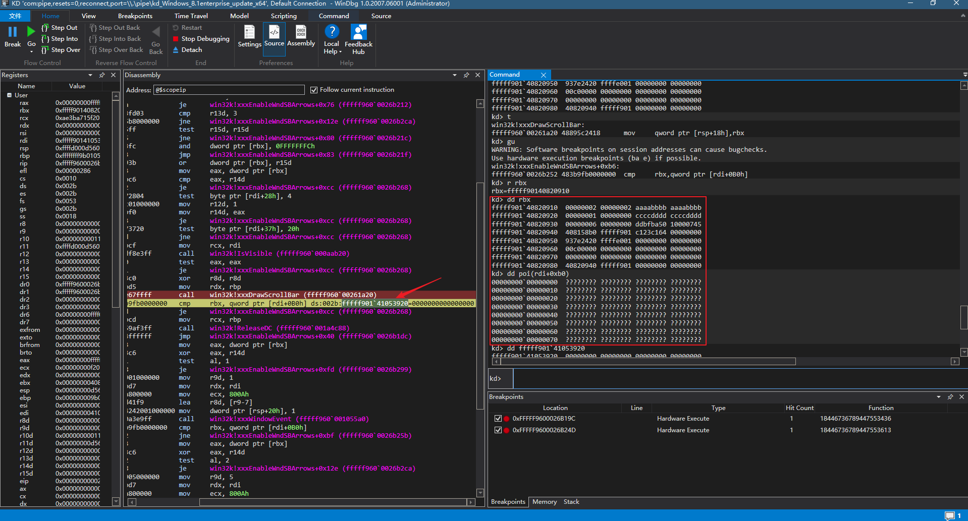This screenshot has height=521, width=968.
Task: Click the call xxxDrawScrollBar disassembly line
Action: (301, 295)
